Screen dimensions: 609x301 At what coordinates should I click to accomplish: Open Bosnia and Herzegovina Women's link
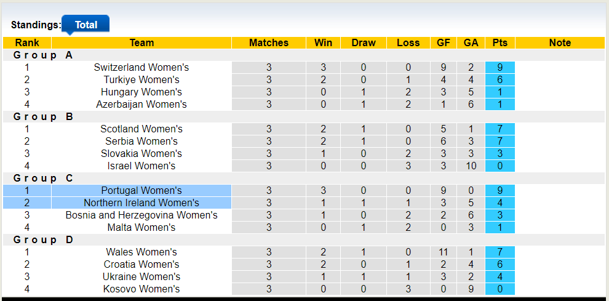click(x=141, y=215)
